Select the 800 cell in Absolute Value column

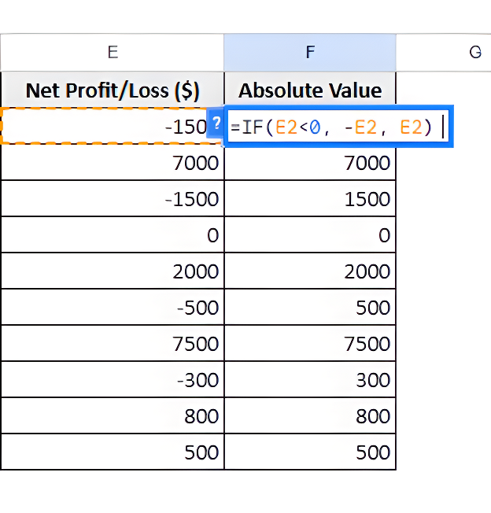pos(310,416)
